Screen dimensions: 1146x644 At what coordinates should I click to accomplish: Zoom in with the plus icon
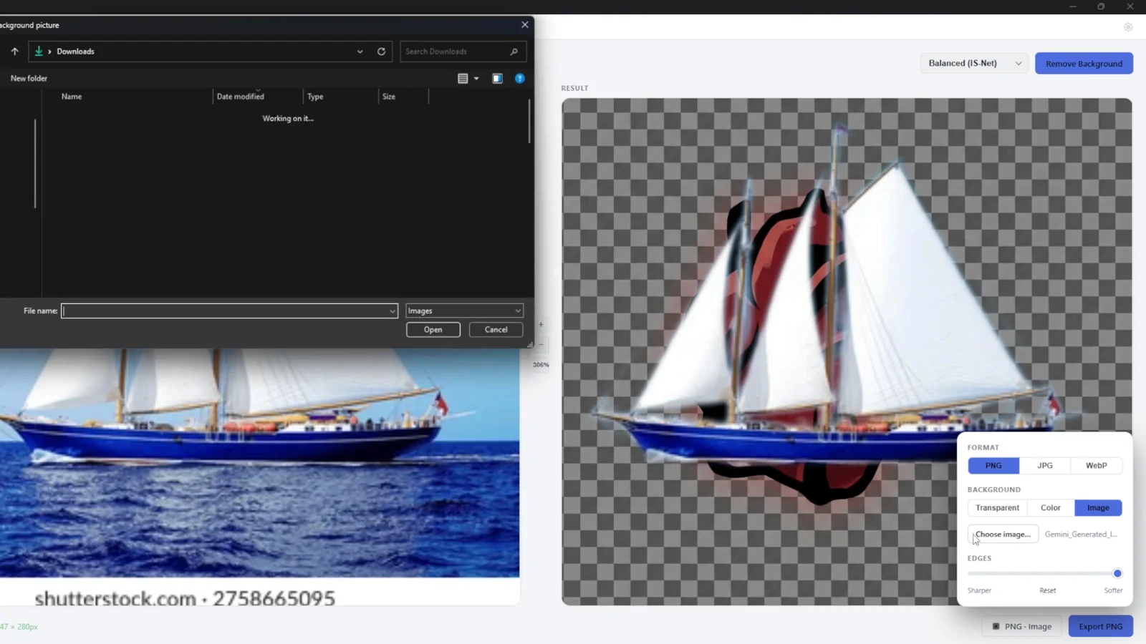[x=541, y=325]
